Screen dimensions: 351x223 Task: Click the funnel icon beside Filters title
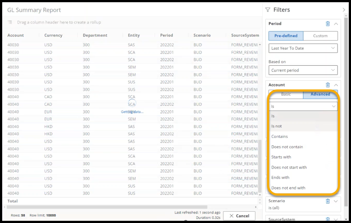(268, 10)
